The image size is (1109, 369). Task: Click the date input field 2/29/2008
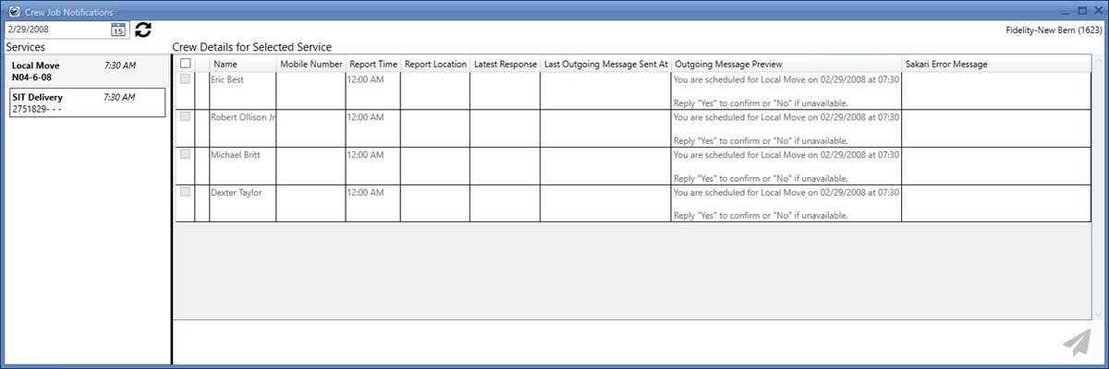(x=55, y=30)
